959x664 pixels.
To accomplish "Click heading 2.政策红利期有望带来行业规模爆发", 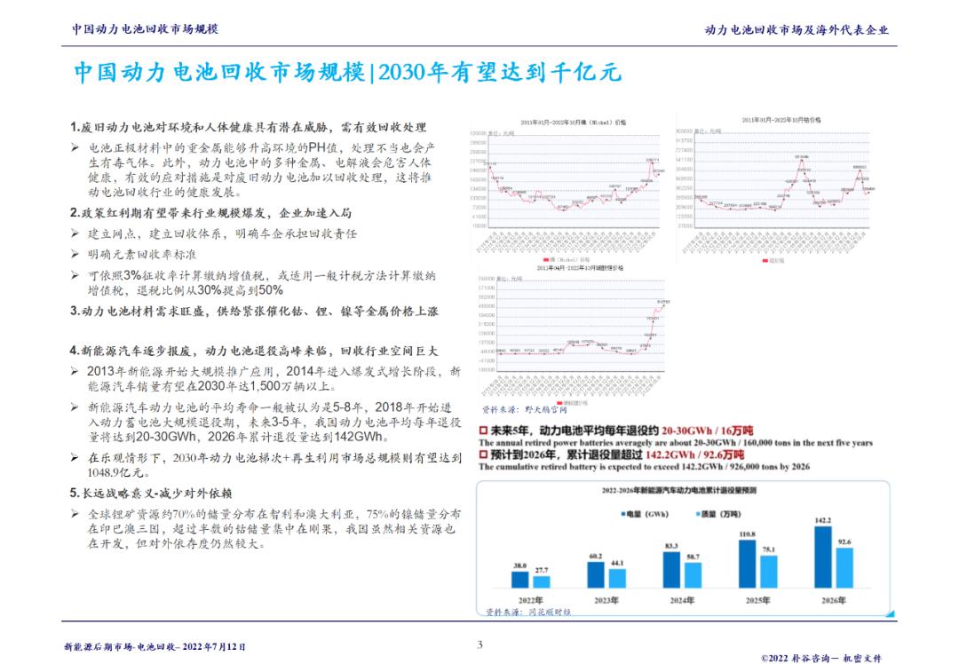I will coord(211,213).
